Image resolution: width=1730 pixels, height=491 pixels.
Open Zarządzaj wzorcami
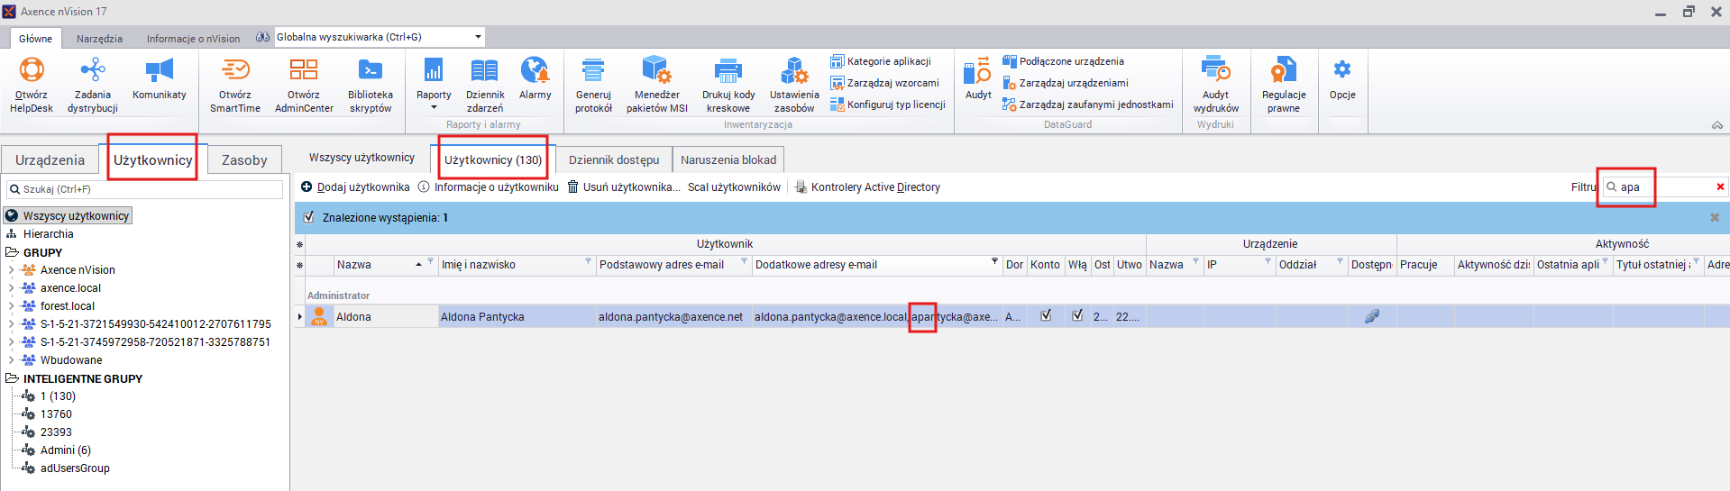click(884, 83)
